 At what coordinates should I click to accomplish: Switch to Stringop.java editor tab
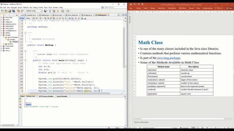tap(88, 15)
